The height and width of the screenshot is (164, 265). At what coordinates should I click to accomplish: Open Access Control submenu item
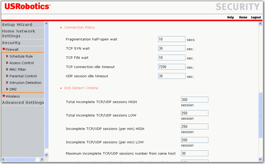point(22,63)
